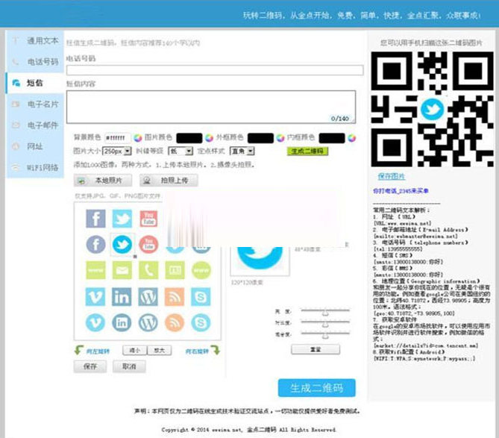Viewport: 499px width, 438px height.
Task: Choose the green envelope mail icon
Action: 122,270
